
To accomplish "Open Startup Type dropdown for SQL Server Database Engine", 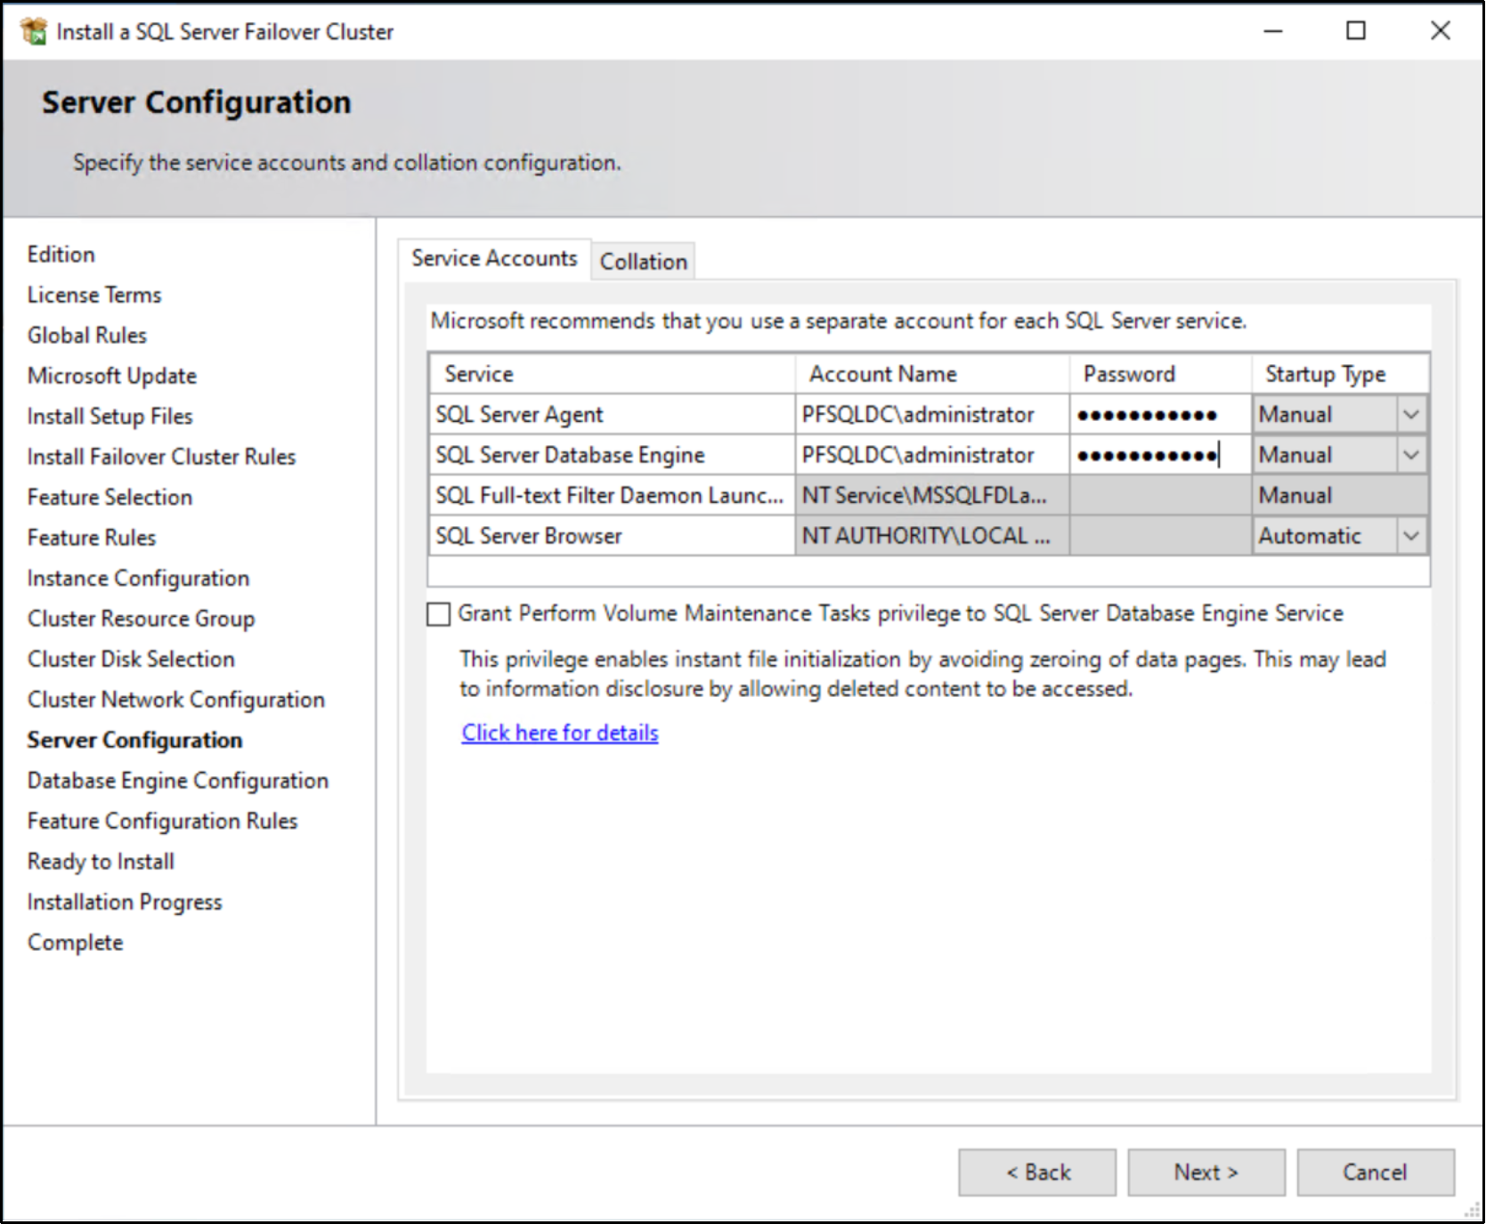I will pyautogui.click(x=1410, y=455).
